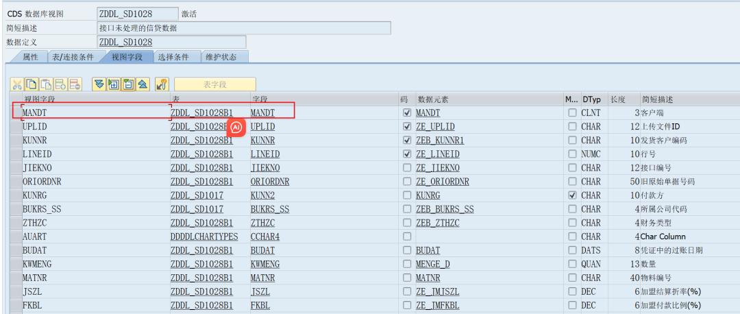Switch to the 属性 tab
The height and width of the screenshot is (314, 740).
[x=30, y=57]
